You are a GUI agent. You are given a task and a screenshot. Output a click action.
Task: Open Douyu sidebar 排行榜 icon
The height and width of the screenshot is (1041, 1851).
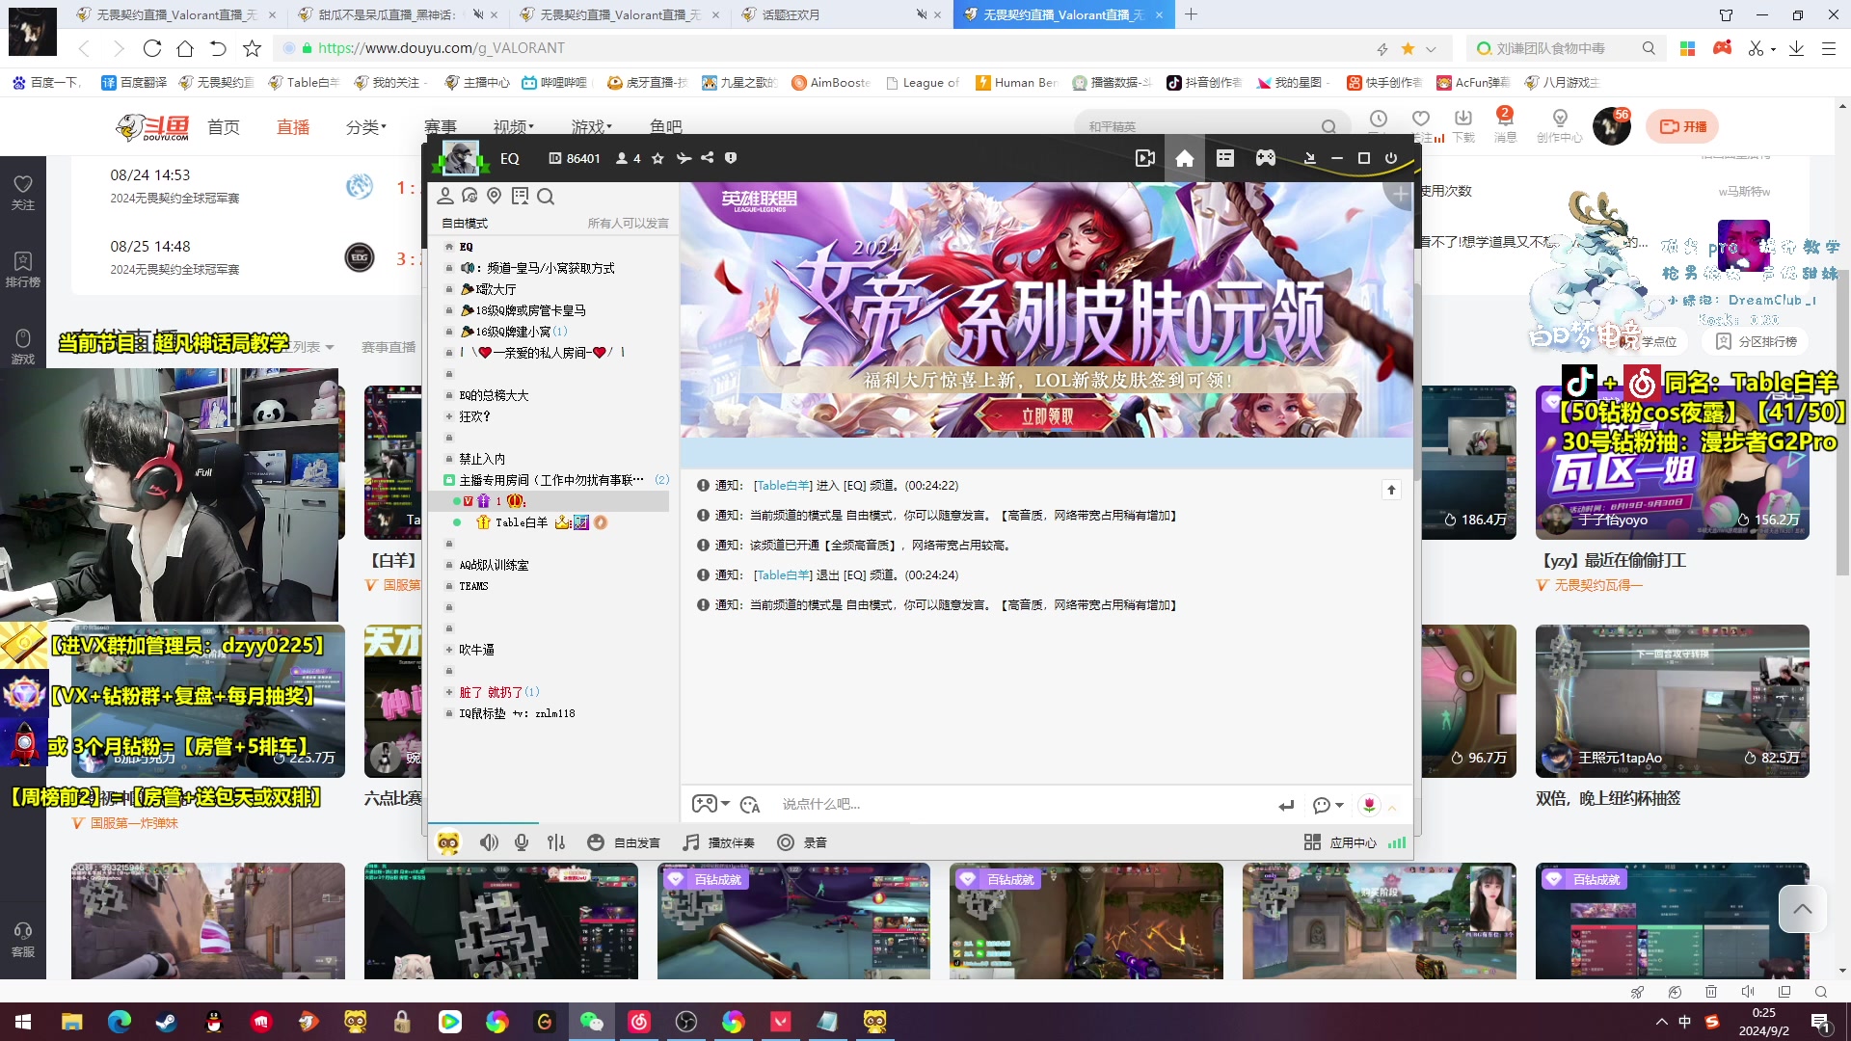[23, 269]
